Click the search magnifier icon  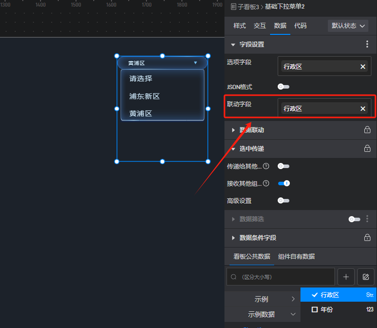pos(234,277)
